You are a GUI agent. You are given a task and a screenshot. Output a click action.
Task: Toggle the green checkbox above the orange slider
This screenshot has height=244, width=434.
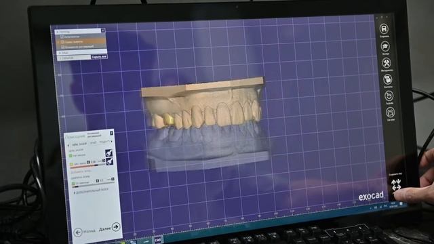[71, 164]
